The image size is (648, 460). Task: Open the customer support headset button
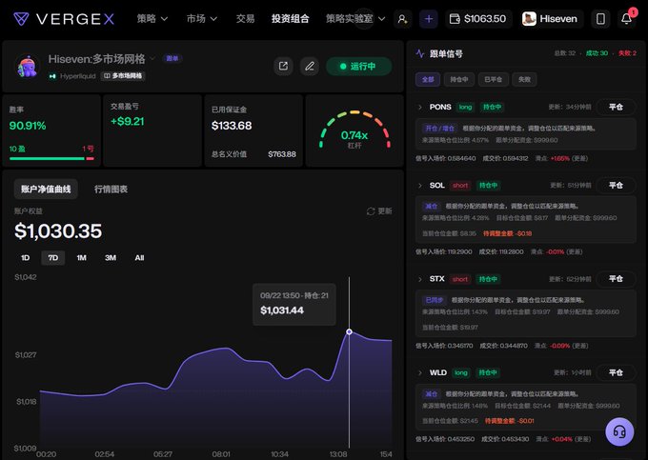[619, 432]
